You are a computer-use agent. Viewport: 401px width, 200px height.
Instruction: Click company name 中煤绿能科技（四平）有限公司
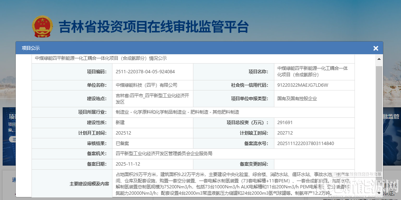(147, 85)
